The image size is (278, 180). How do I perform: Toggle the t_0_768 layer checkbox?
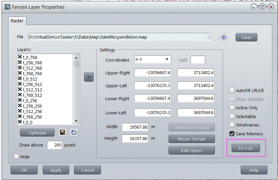click(x=20, y=57)
